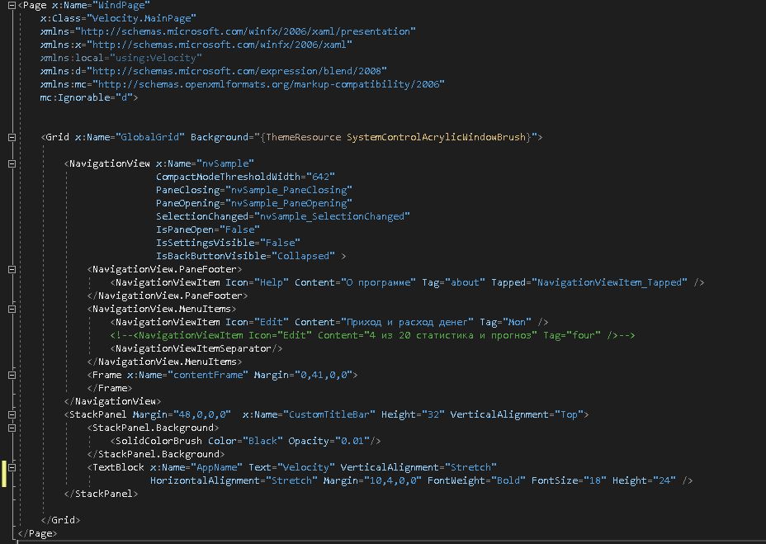Click the IsPaneOpen attribute
Image resolution: width=766 pixels, height=544 pixels.
[x=185, y=229]
